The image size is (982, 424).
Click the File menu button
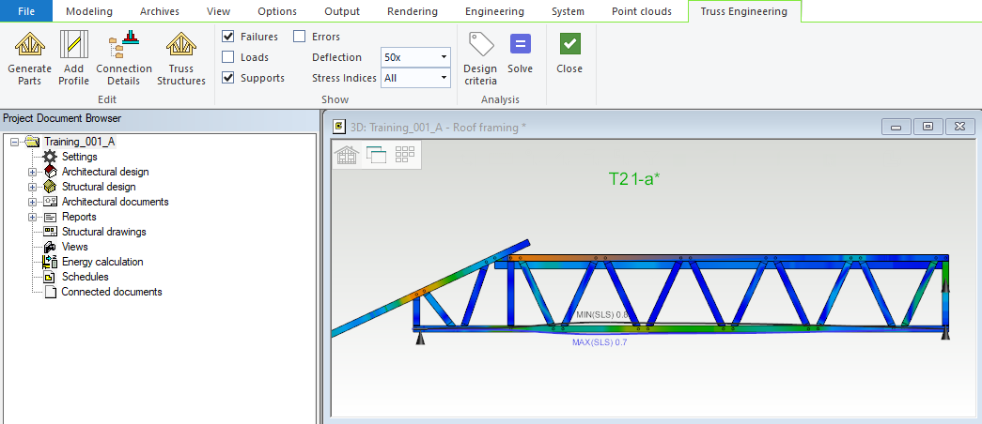point(27,11)
